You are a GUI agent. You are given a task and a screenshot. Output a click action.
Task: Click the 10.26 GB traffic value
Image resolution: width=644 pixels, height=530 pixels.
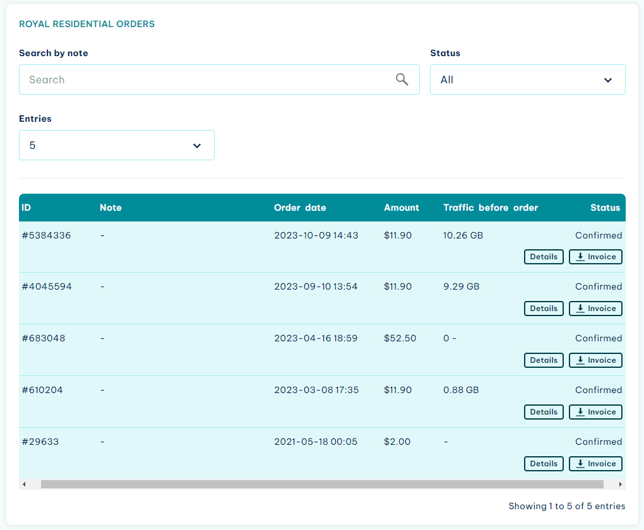click(x=463, y=235)
